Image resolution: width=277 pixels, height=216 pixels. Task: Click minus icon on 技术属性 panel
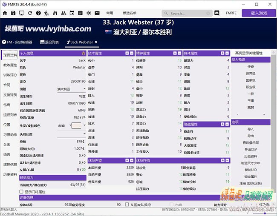click(132, 53)
